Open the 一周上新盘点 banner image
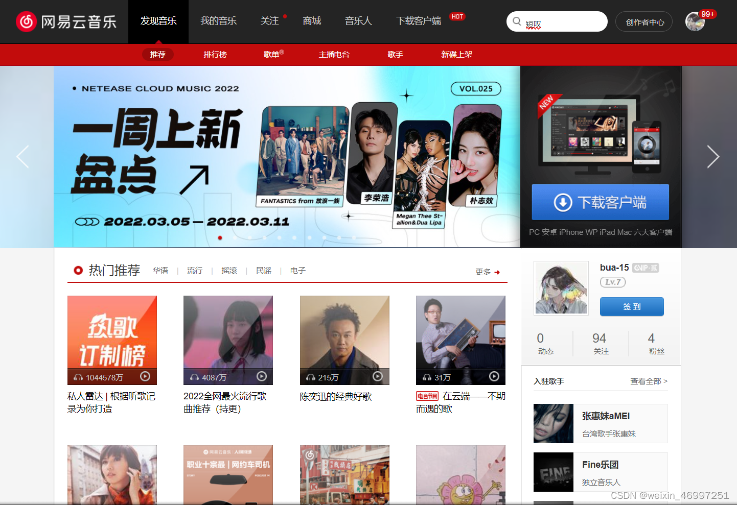Viewport: 737px width, 505px height. coord(287,157)
